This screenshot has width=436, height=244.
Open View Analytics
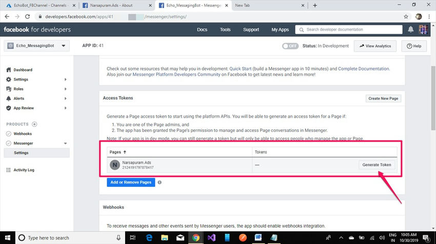point(375,46)
